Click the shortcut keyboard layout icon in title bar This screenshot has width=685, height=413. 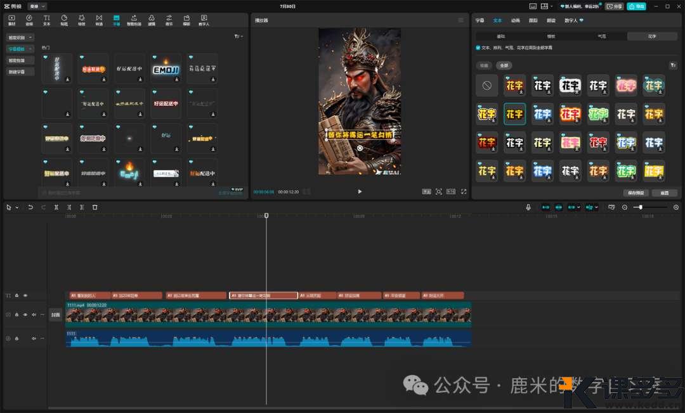pyautogui.click(x=533, y=6)
